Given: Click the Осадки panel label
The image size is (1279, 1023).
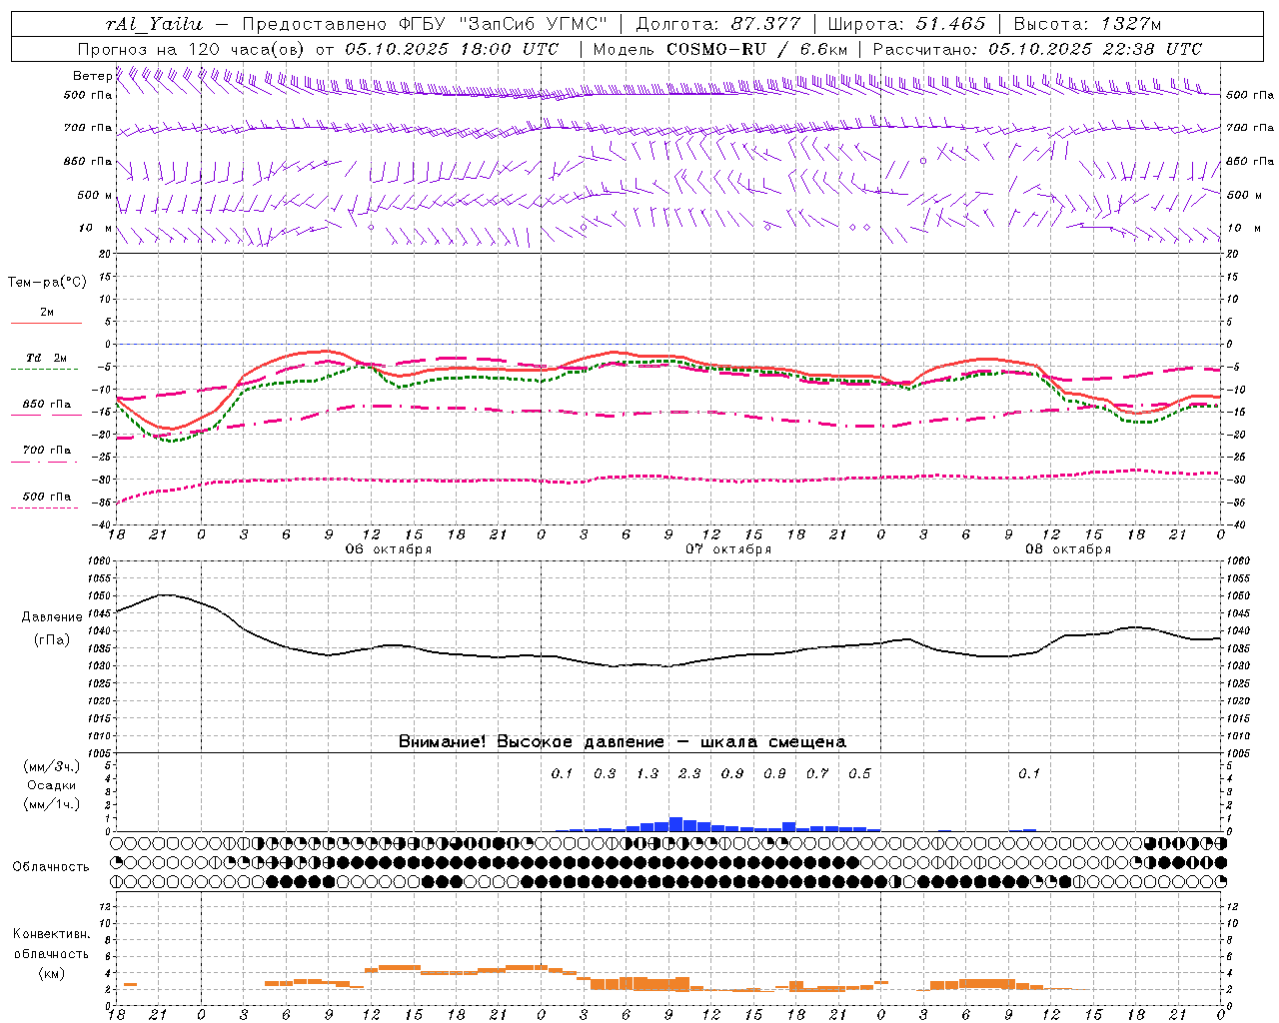Looking at the screenshot, I should tap(52, 785).
